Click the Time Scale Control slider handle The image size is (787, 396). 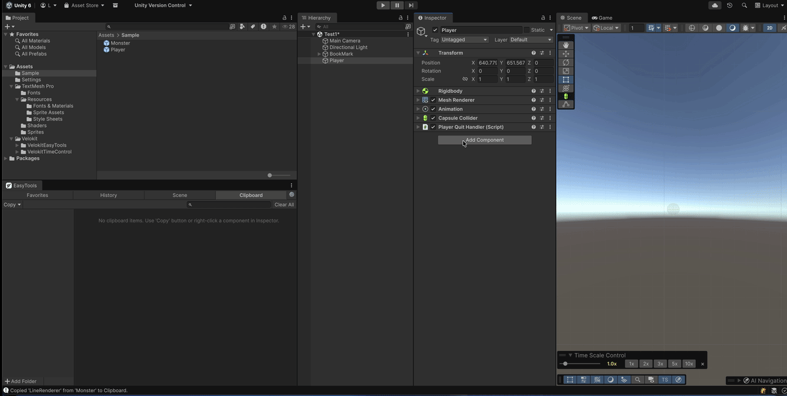point(565,364)
